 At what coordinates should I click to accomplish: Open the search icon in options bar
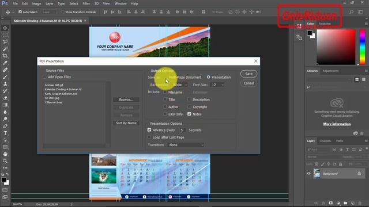pos(351,11)
